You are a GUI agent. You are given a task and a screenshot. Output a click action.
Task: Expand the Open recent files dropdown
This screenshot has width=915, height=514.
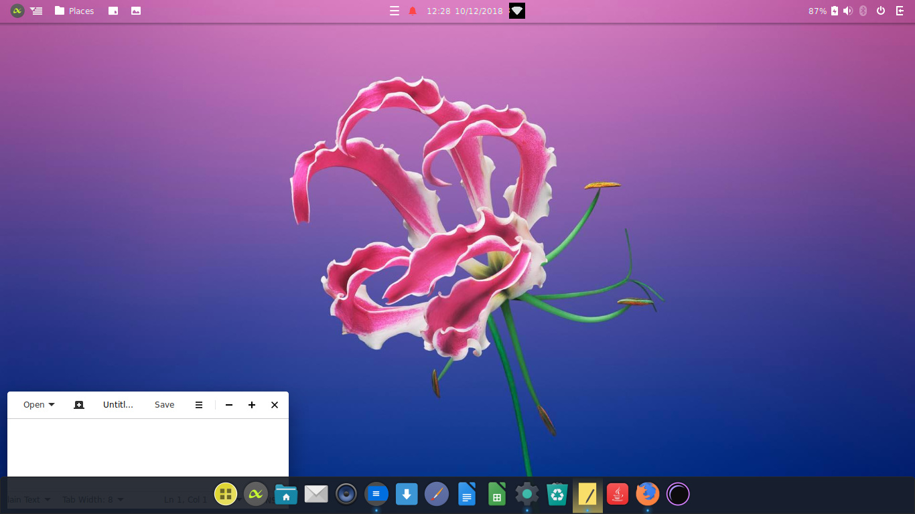37,404
